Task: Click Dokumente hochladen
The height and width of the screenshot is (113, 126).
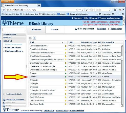Action: click(14, 100)
